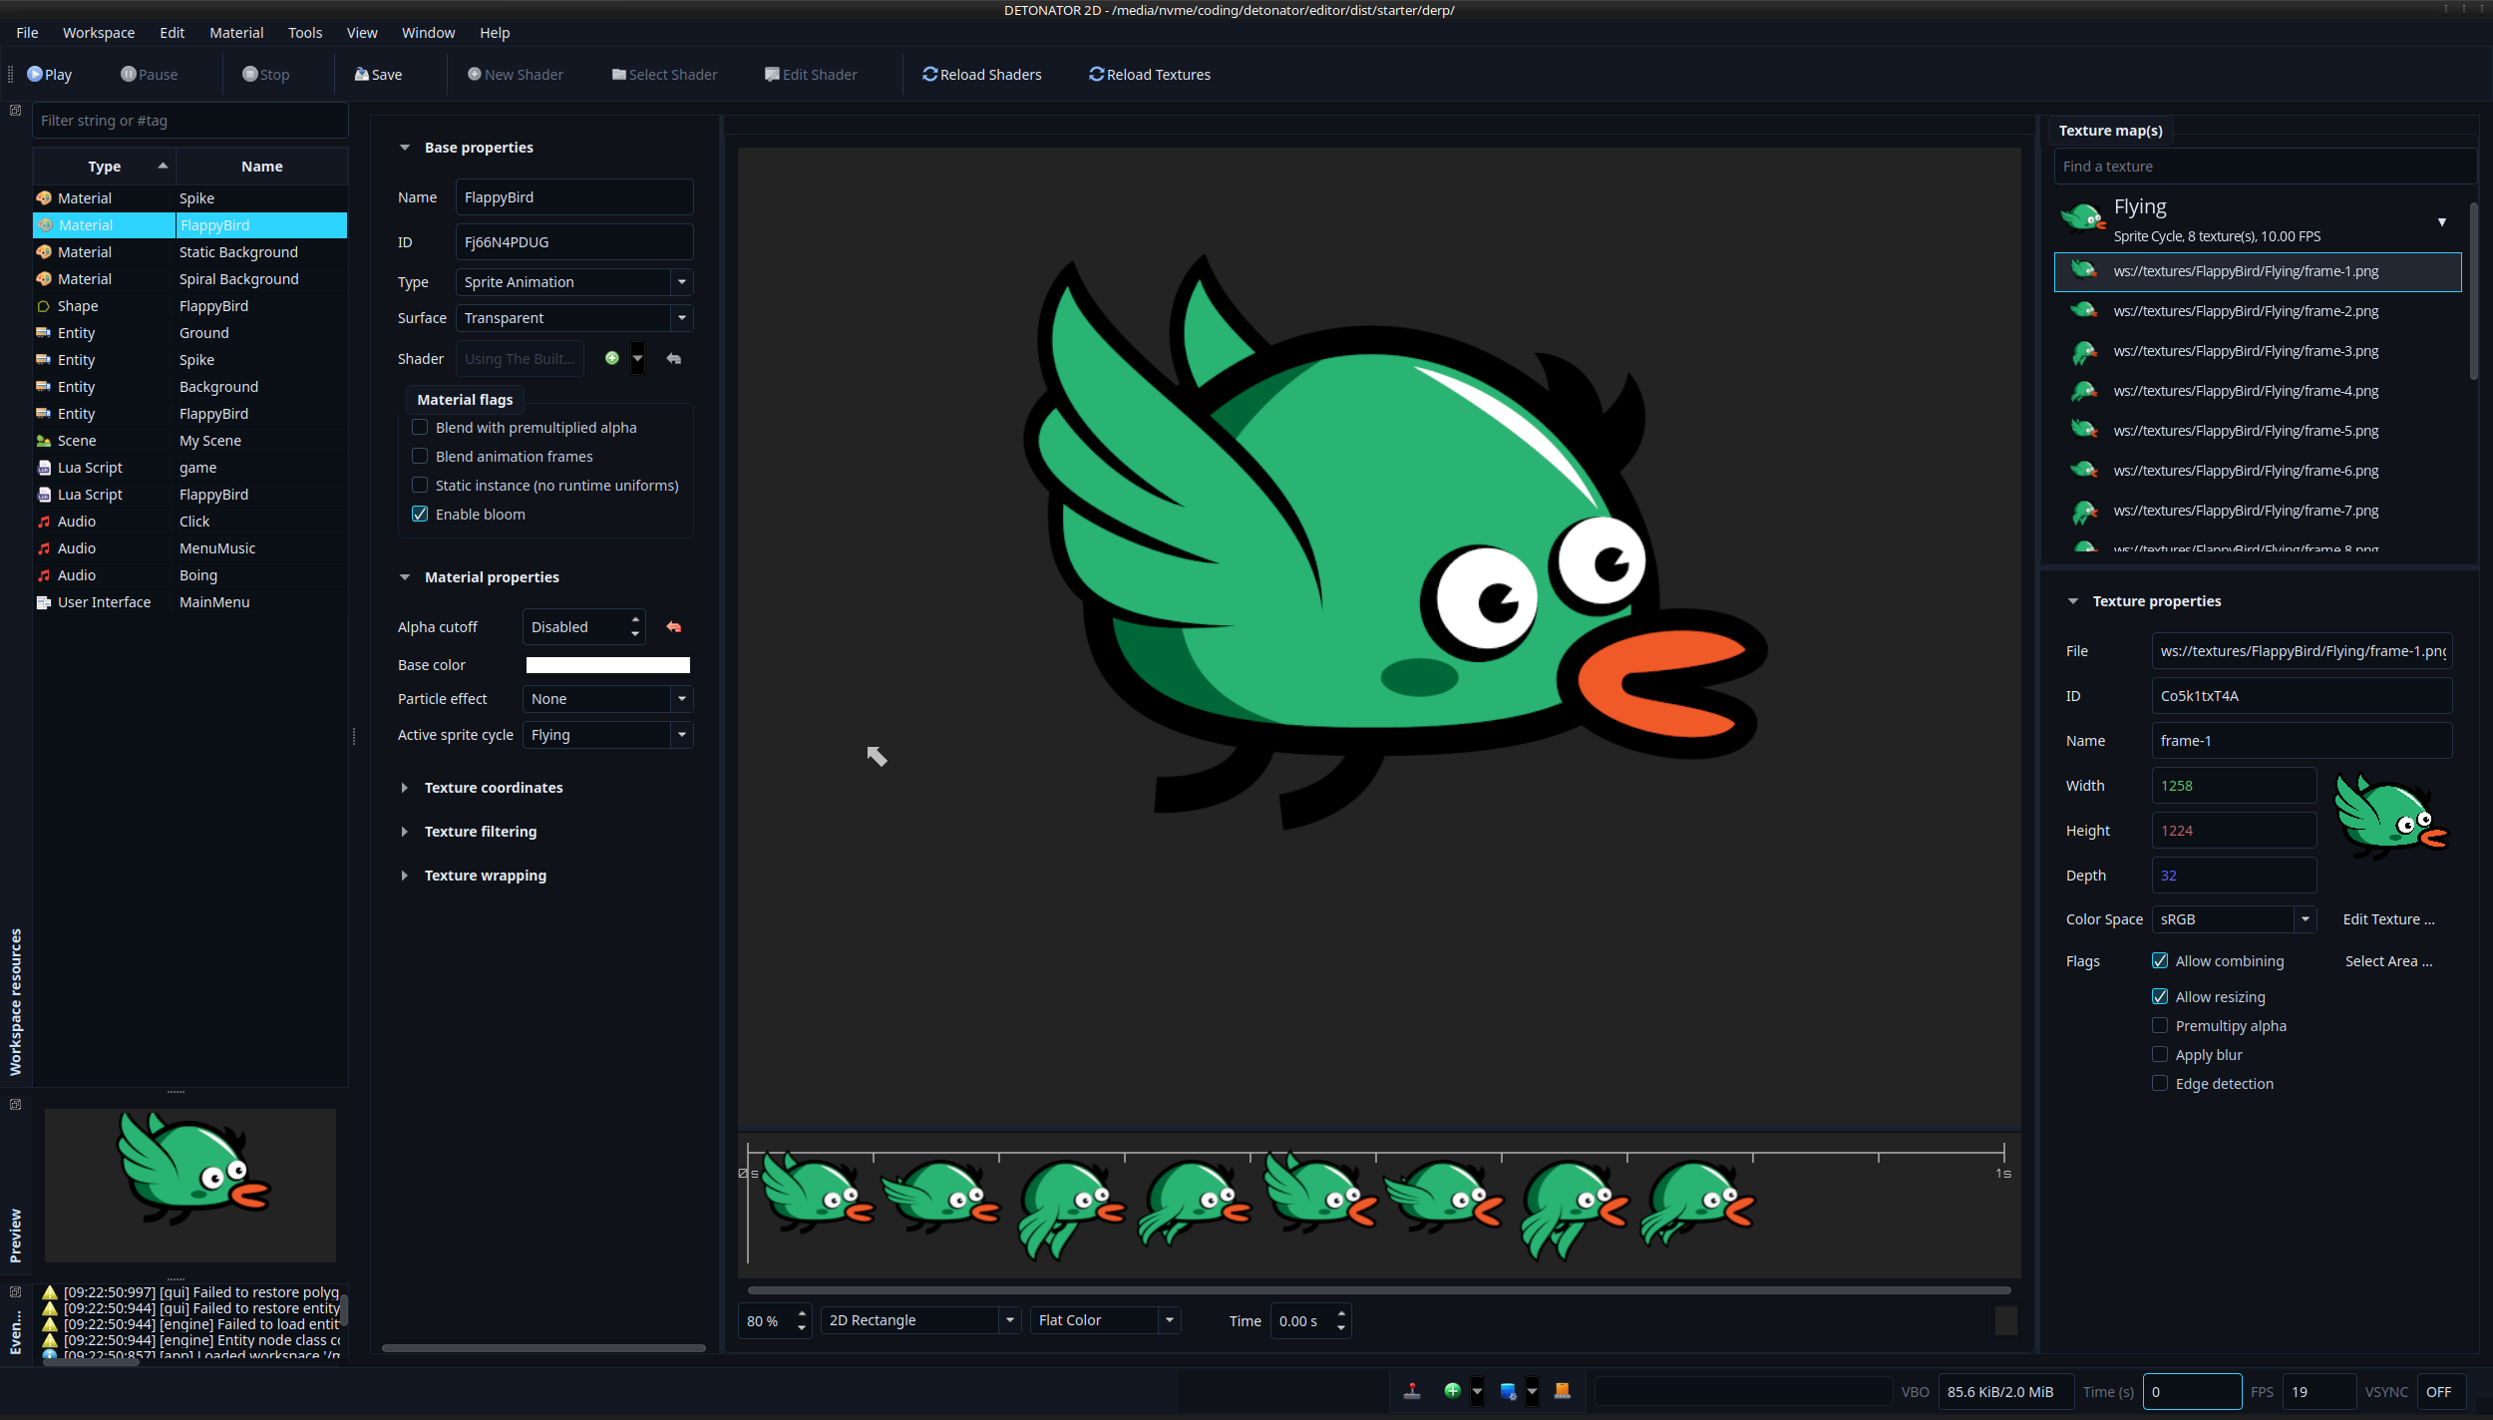Enable Blend animation frames checkbox
Image resolution: width=2493 pixels, height=1420 pixels.
coord(420,457)
